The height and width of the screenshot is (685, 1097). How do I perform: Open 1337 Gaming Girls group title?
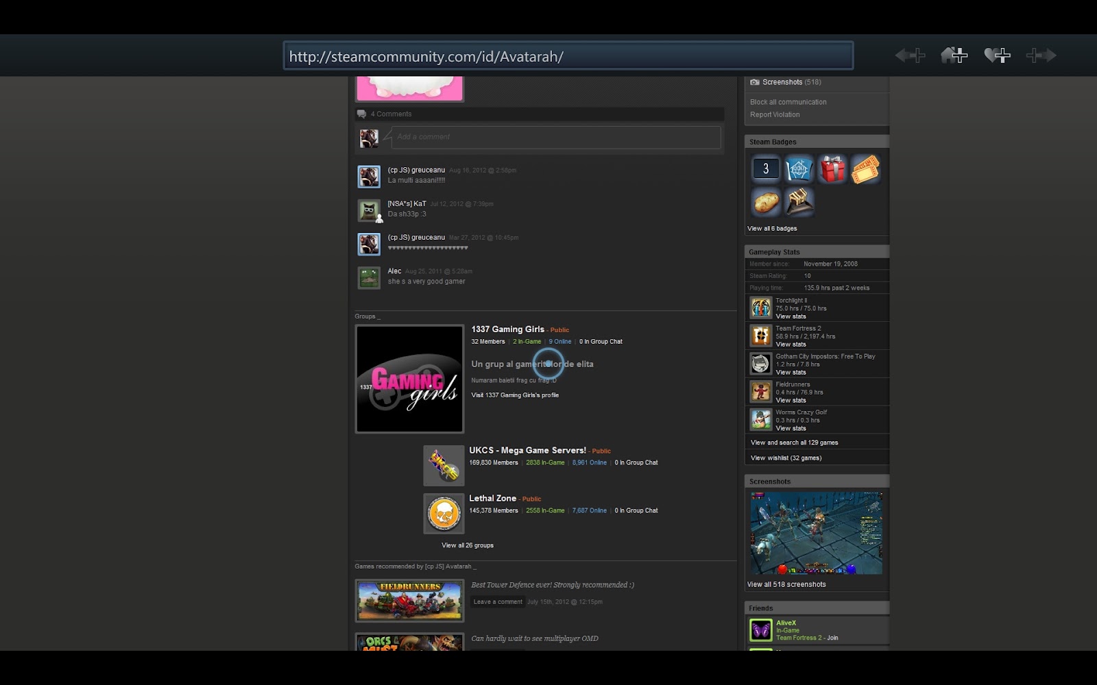pyautogui.click(x=507, y=329)
